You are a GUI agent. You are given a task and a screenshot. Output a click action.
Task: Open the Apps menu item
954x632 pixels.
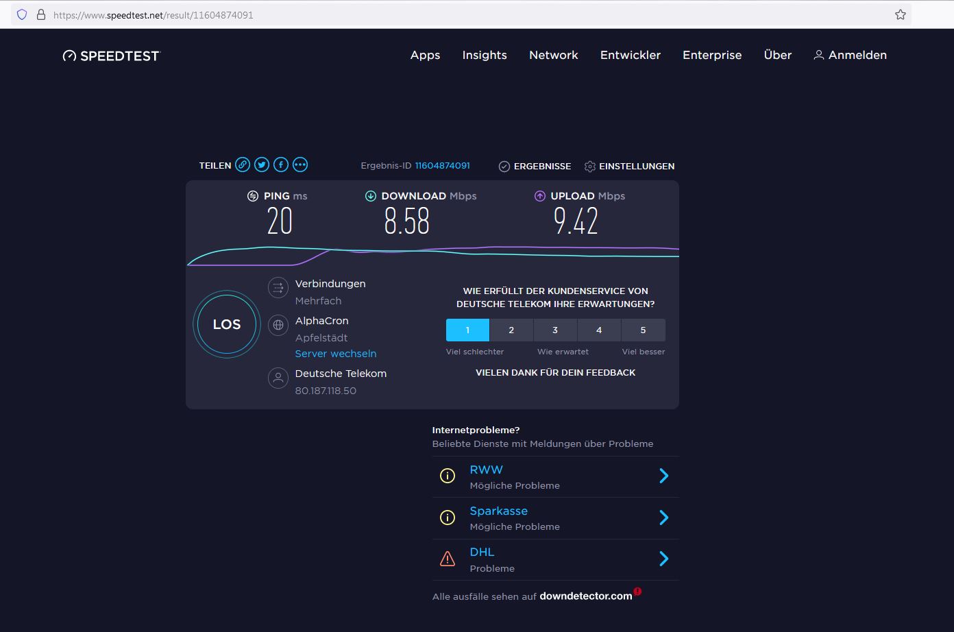425,55
